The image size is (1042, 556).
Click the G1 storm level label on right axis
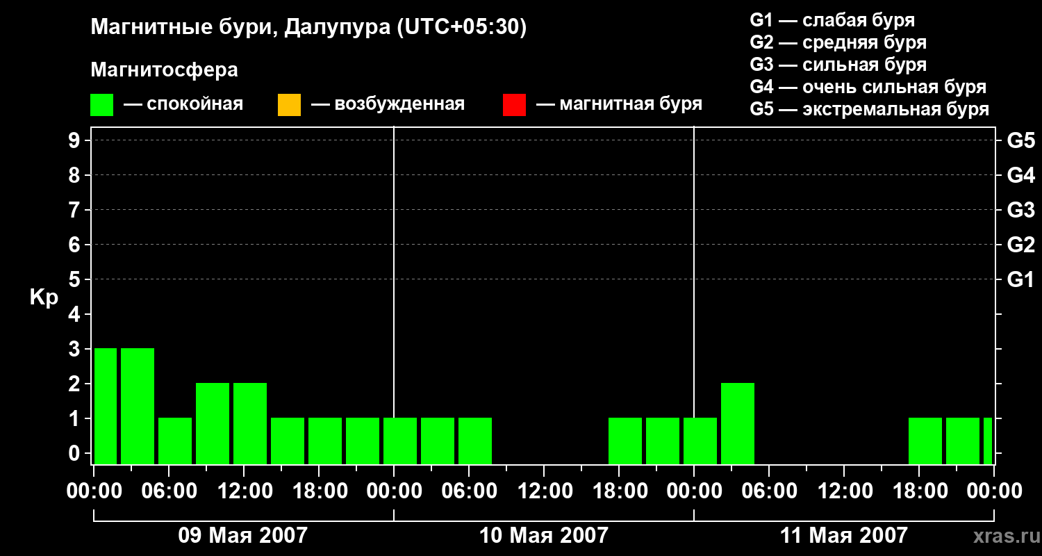tap(1020, 279)
